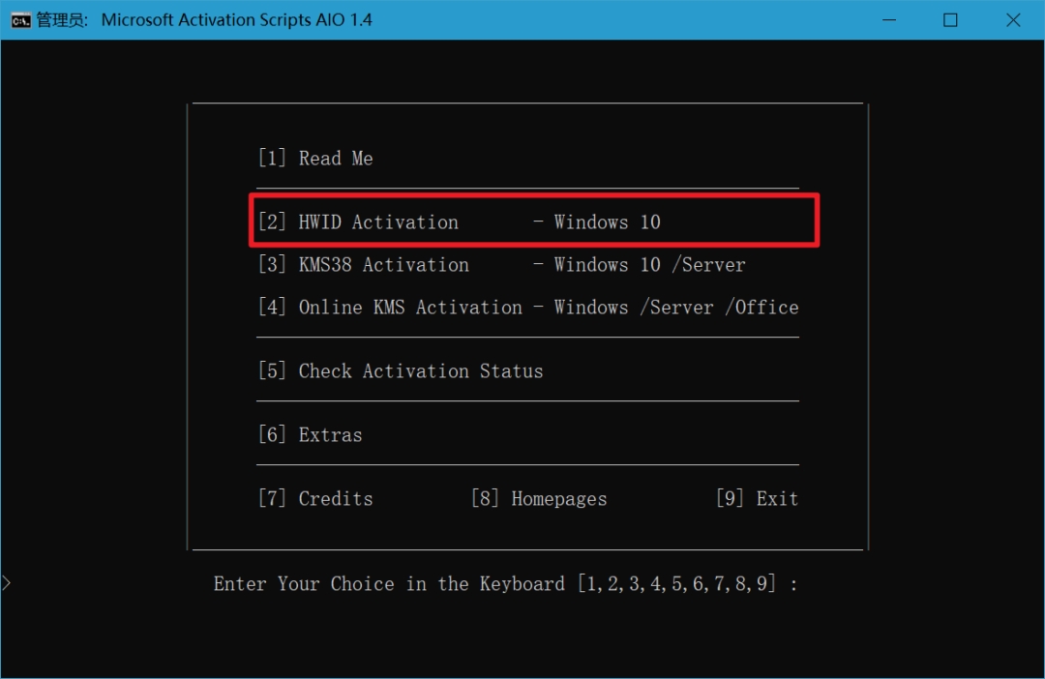Viewport: 1045px width, 679px height.
Task: Open Check Activation Status
Action: tap(400, 371)
